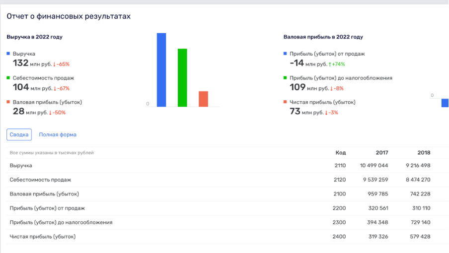449x253 pixels.
Task: Click the red down arrow beside -65%
Action: 55,64
